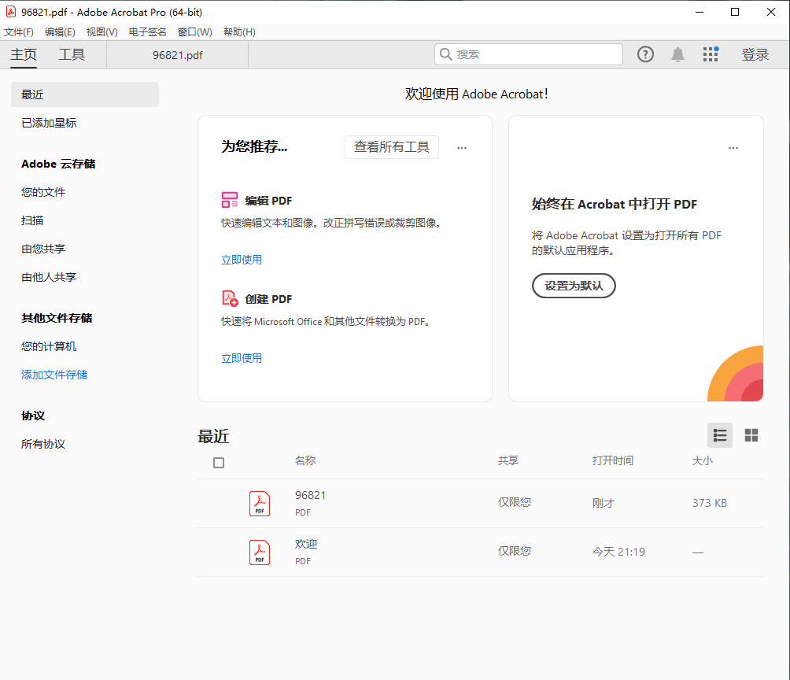Open more options in default-app card
Image resolution: width=790 pixels, height=680 pixels.
[733, 148]
